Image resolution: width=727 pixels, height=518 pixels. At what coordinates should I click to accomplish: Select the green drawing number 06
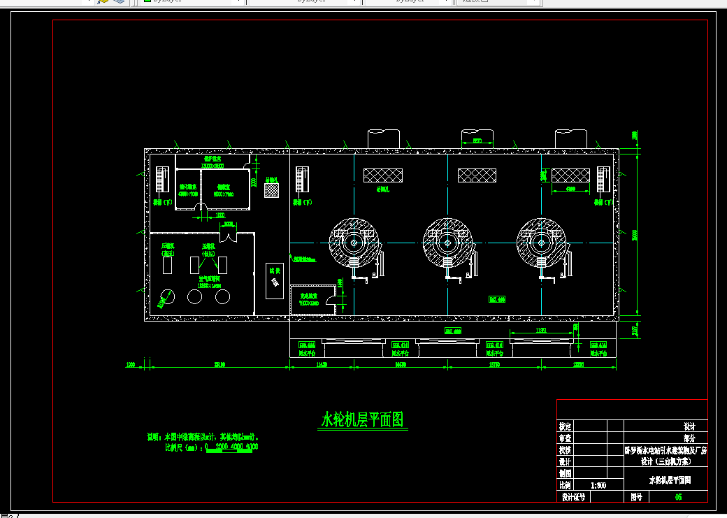click(x=678, y=497)
